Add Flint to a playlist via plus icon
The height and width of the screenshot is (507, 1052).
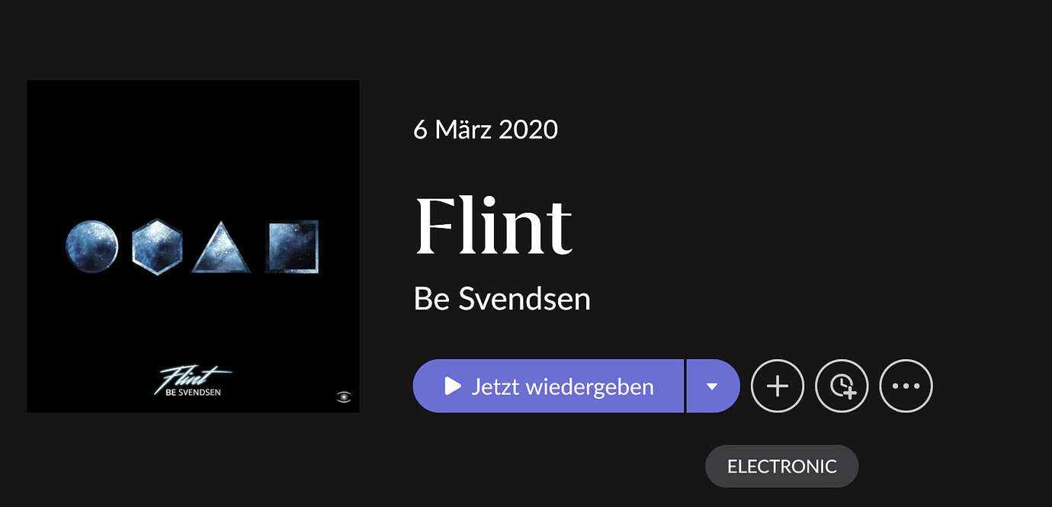[x=778, y=386]
